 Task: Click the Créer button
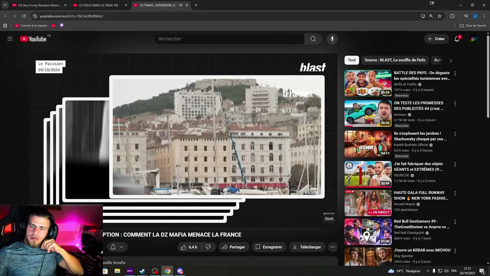click(x=436, y=39)
